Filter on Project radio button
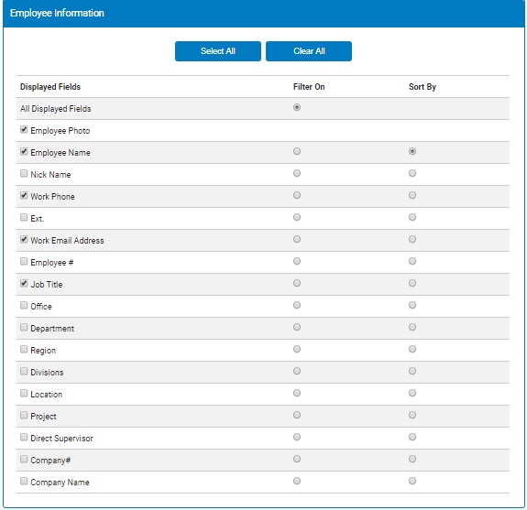527x510 pixels. [x=297, y=415]
